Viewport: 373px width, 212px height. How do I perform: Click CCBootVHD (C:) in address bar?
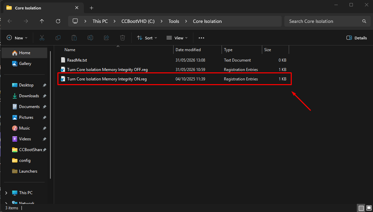[x=138, y=21]
